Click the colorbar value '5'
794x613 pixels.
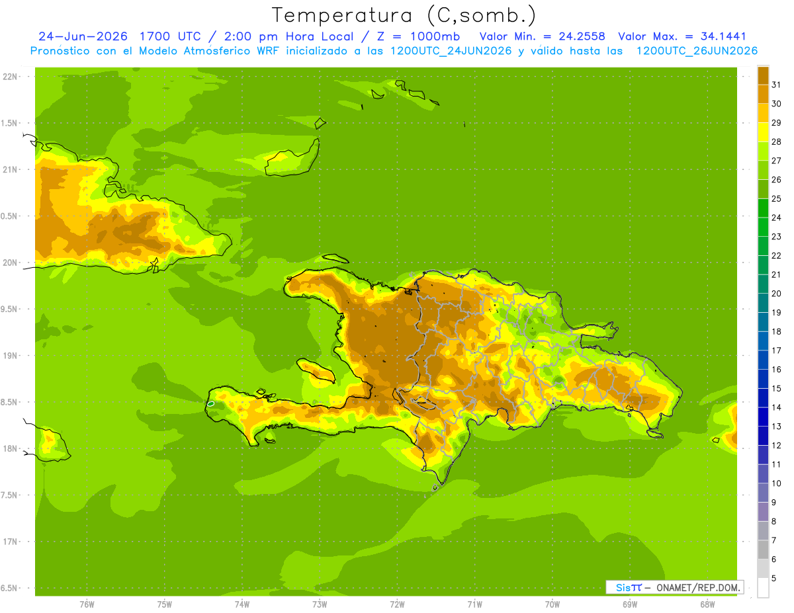775,579
